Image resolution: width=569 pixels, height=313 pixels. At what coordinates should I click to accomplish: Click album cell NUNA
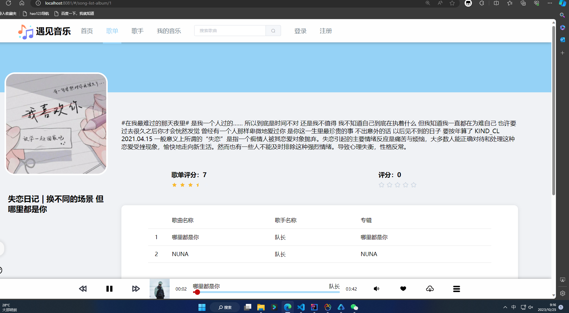point(369,254)
